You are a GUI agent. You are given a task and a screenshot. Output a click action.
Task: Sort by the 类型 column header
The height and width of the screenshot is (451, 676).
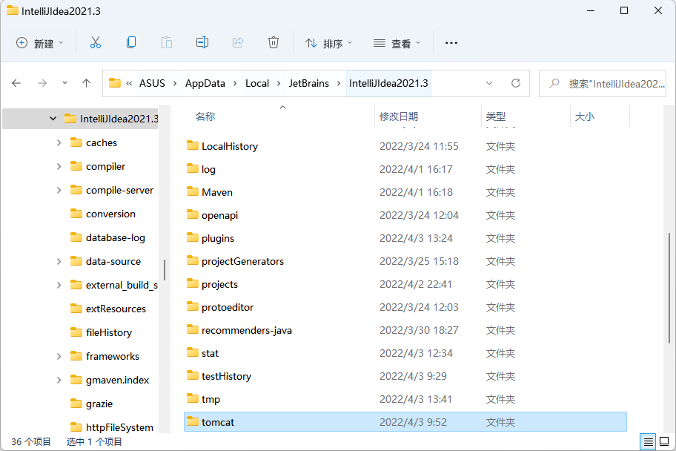click(x=496, y=116)
